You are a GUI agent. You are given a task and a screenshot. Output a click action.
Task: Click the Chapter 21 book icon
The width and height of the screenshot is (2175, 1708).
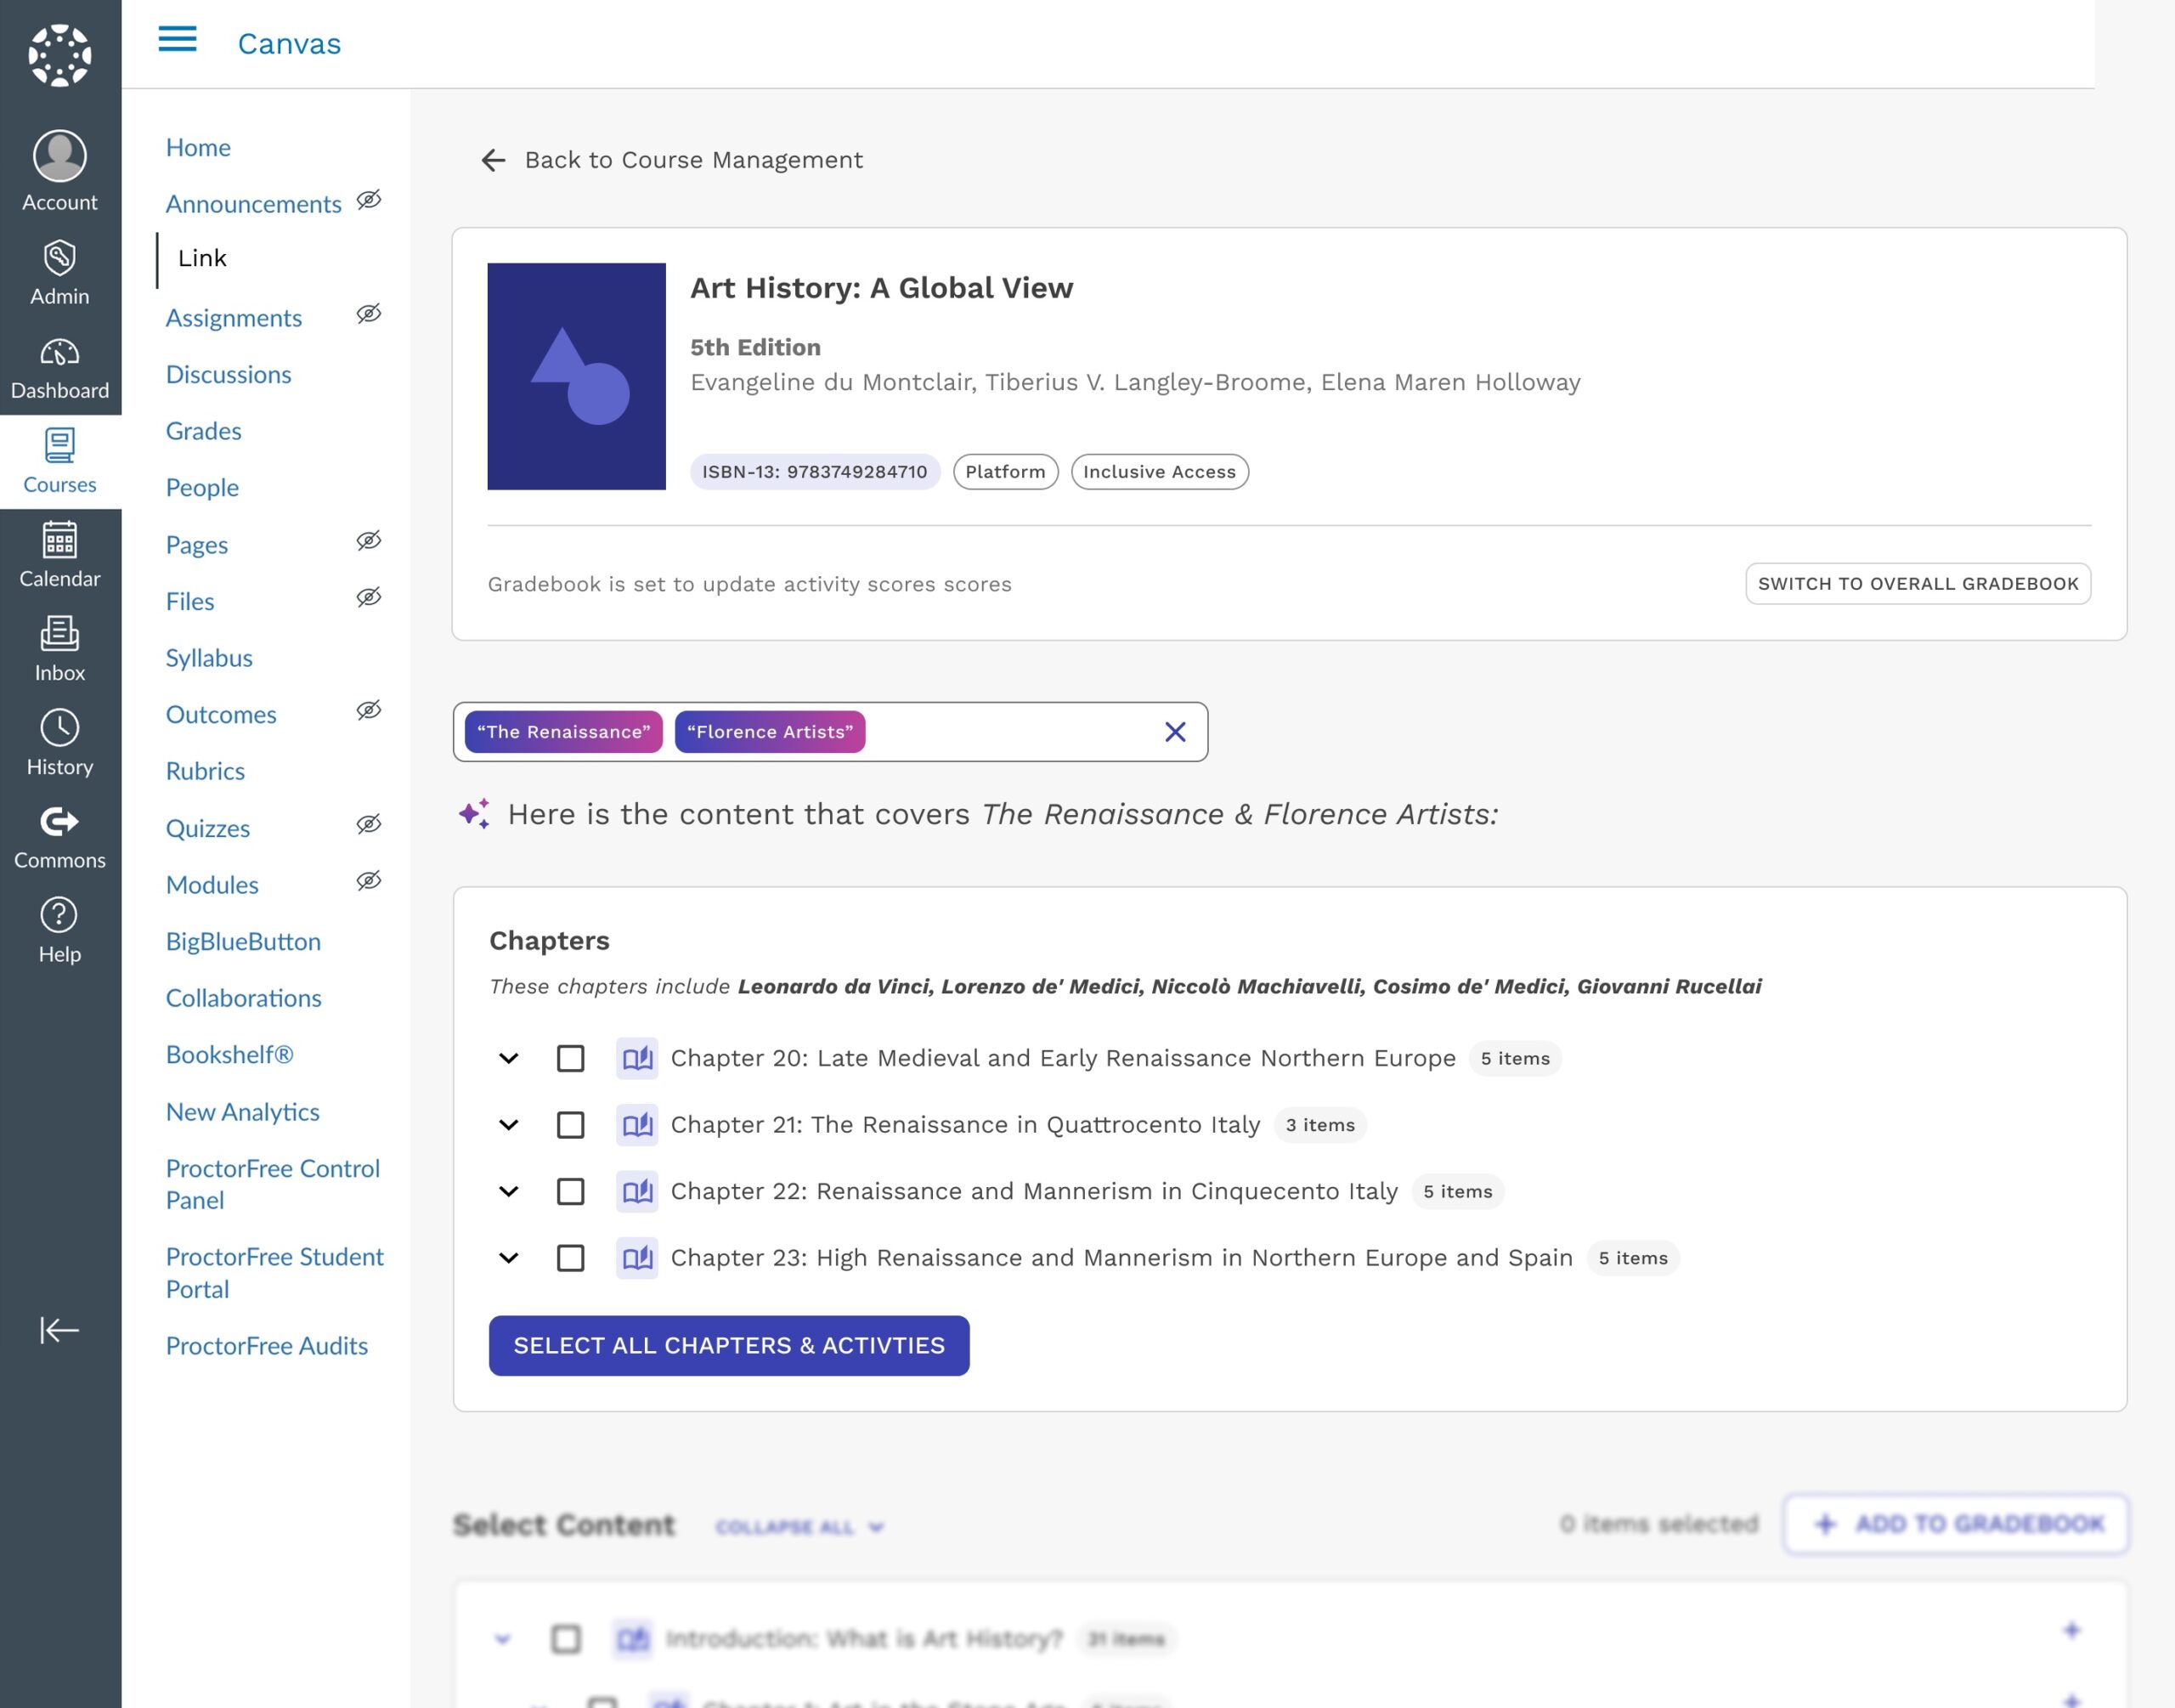coord(638,1125)
